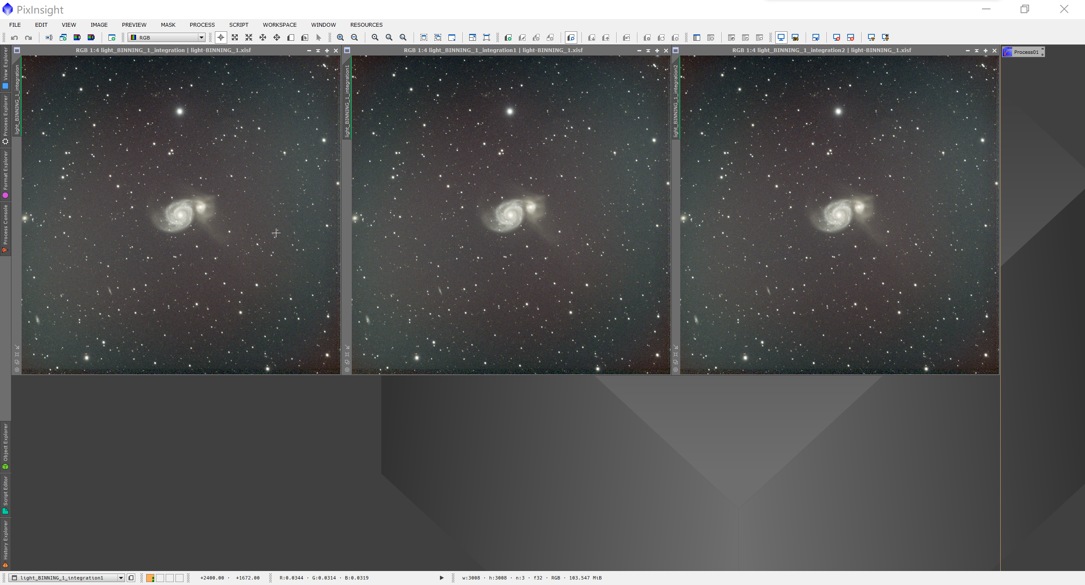Click the window menu icon of integration window
1085x585 pixels.
pos(17,50)
